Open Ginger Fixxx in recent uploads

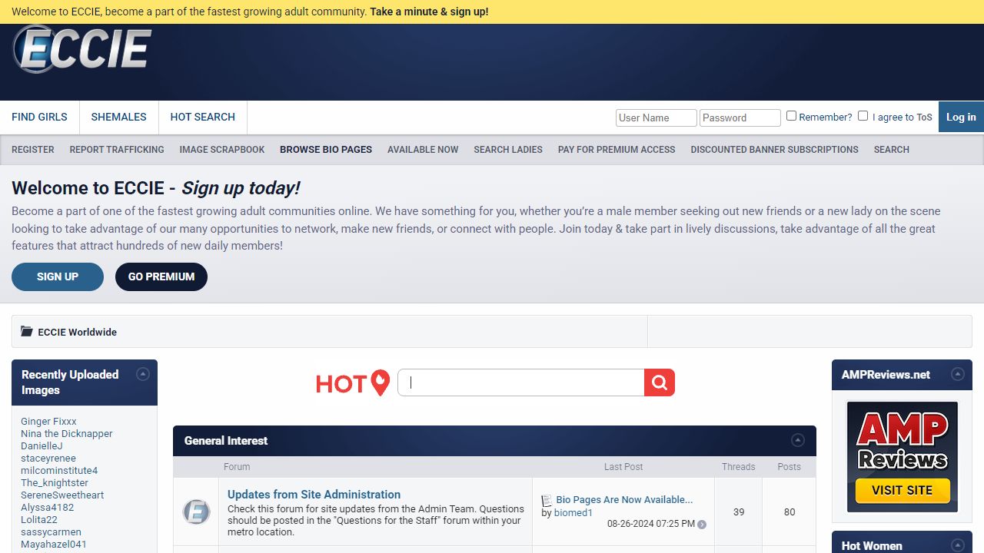48,422
